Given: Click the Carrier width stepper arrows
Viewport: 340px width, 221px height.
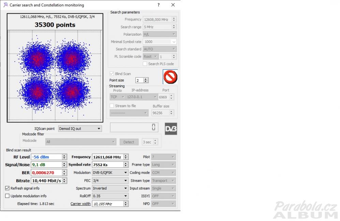Looking at the screenshot, I should pyautogui.click(x=126, y=204).
